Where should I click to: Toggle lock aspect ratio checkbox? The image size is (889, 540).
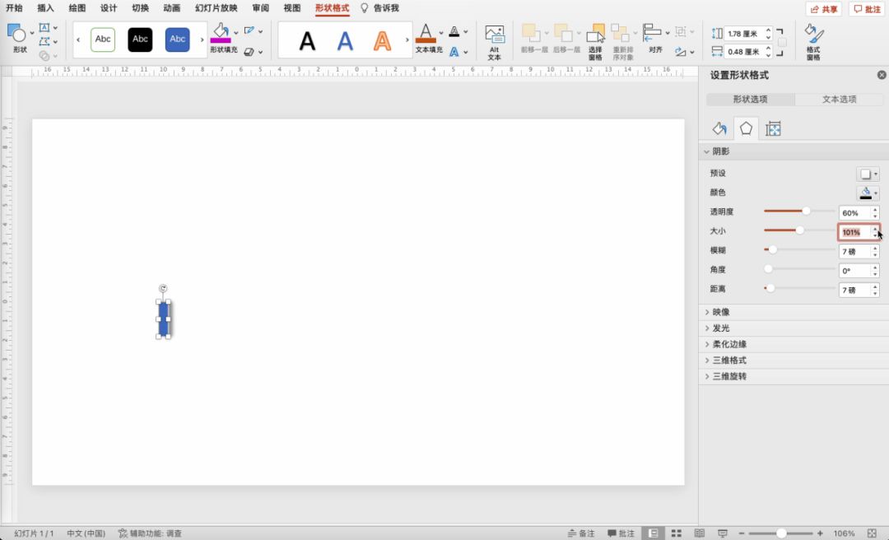[782, 43]
